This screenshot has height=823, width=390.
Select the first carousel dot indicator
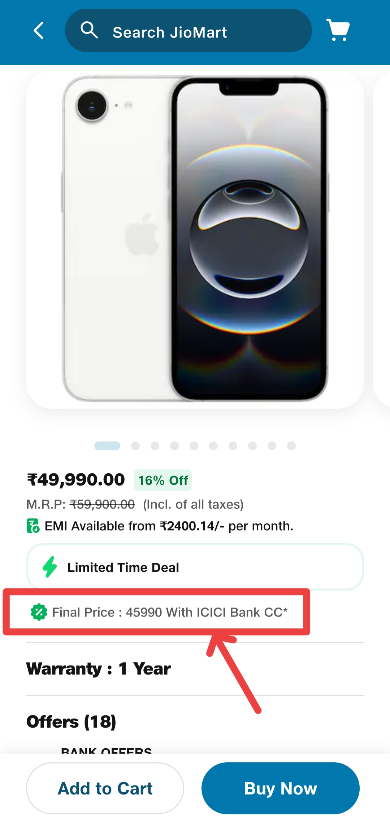pyautogui.click(x=107, y=445)
